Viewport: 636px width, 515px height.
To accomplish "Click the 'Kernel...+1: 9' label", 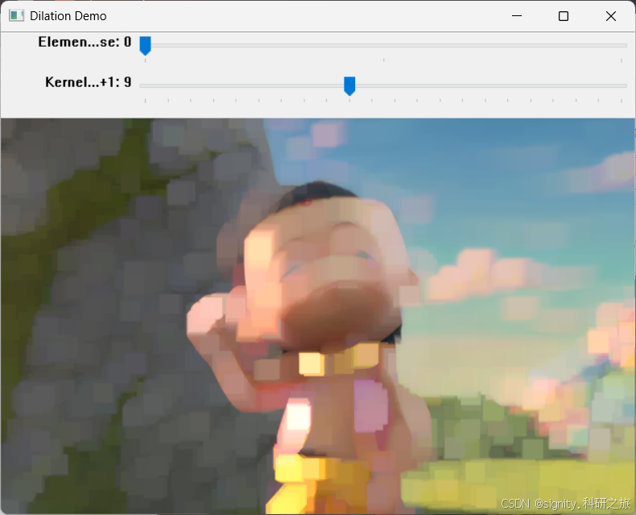I will [x=89, y=82].
